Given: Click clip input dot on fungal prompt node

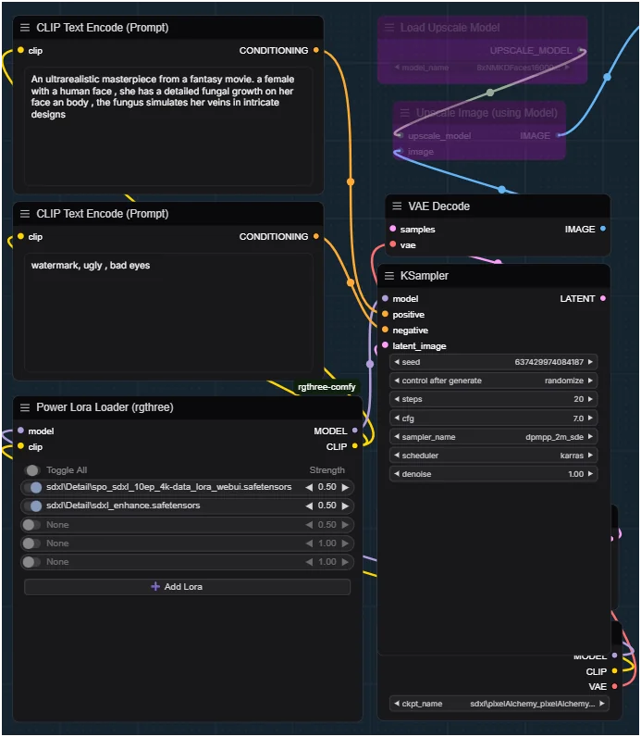Looking at the screenshot, I should click(x=20, y=50).
